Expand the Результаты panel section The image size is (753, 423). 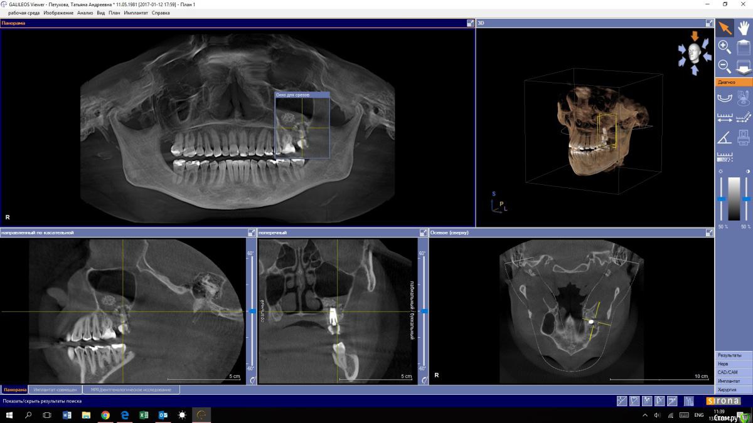click(x=733, y=355)
